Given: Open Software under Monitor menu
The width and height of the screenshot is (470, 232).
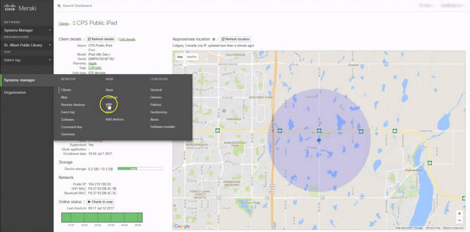Looking at the screenshot, I should coord(68,120).
